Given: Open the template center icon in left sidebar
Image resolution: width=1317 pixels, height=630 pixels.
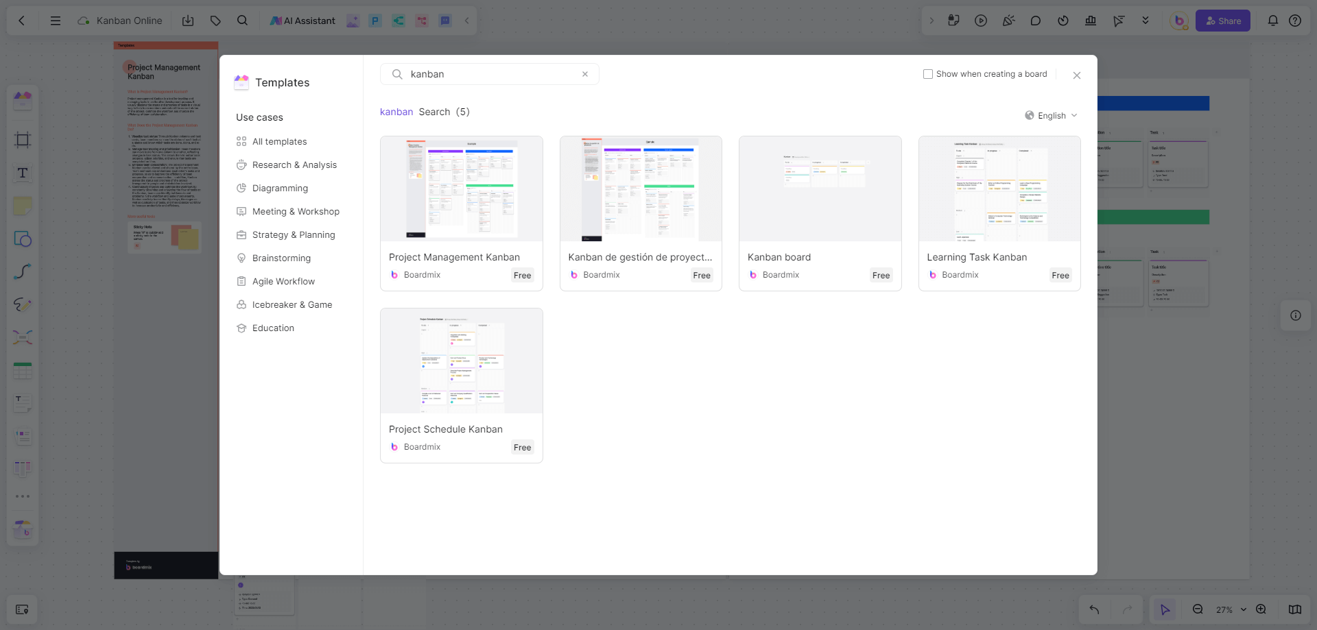Looking at the screenshot, I should point(23,529).
